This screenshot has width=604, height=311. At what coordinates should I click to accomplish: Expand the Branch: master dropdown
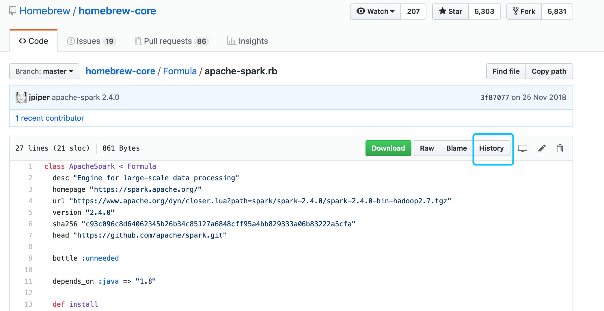44,71
